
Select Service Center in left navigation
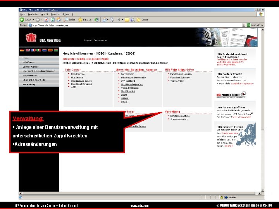pyautogui.click(x=39, y=67)
